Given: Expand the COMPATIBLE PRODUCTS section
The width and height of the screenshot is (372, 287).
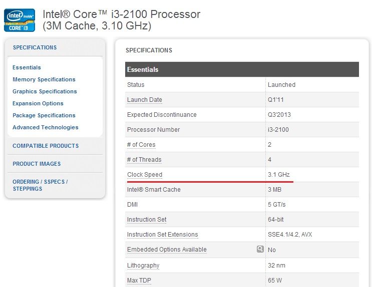Looking at the screenshot, I should [46, 146].
